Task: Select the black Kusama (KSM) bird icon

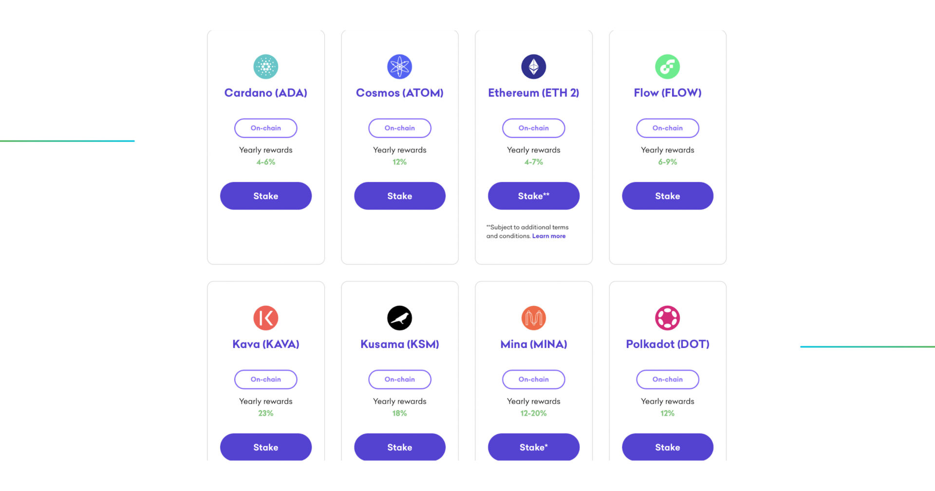Action: tap(399, 318)
